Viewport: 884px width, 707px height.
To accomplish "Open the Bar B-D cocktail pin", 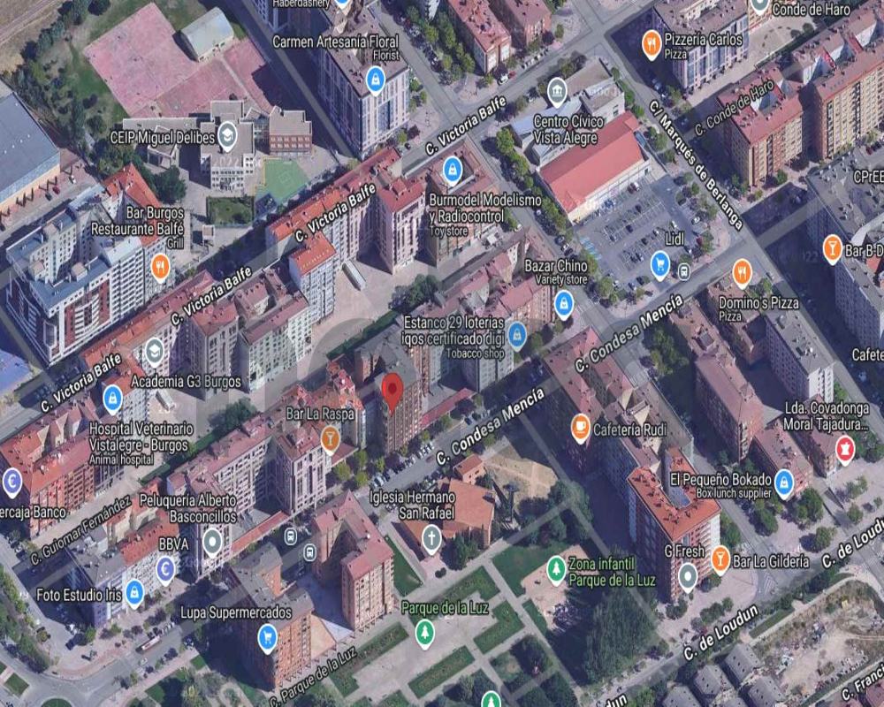I will point(833,248).
